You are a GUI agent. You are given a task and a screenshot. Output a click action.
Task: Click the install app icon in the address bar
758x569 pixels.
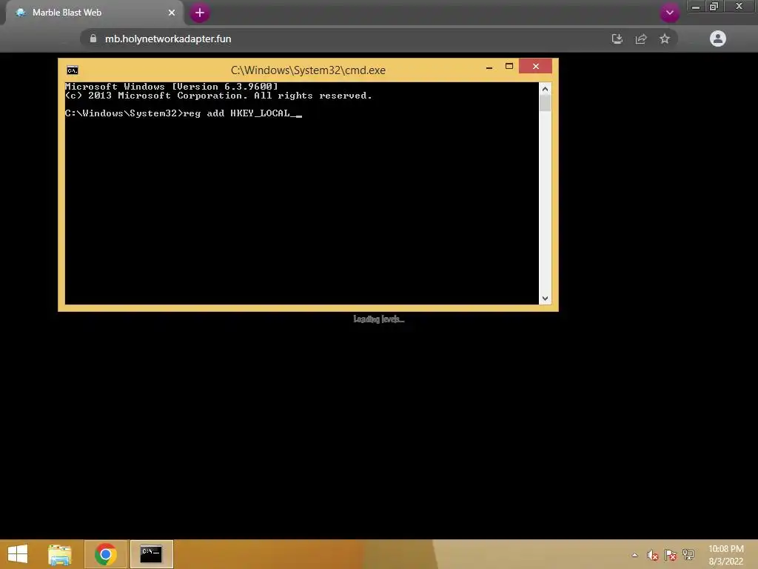point(617,39)
